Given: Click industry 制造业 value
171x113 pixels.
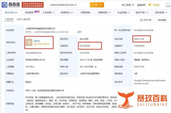Looking at the screenshot, I should tap(28, 82).
